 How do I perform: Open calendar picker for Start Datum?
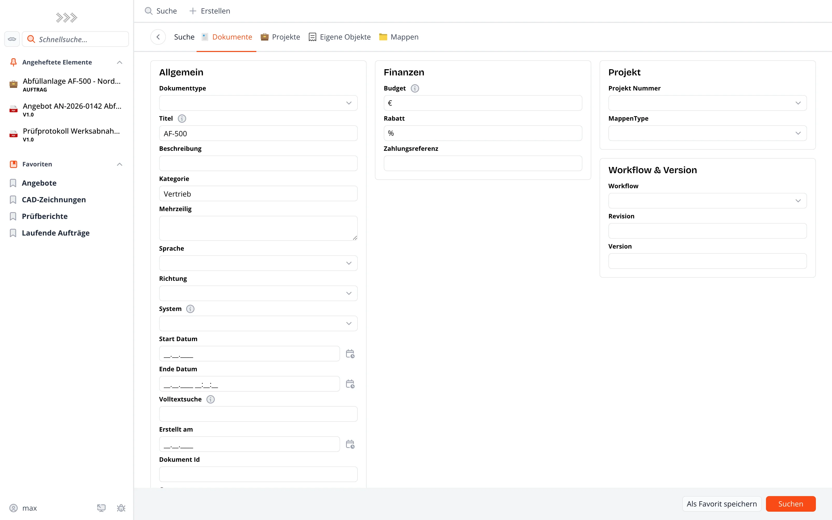(350, 354)
